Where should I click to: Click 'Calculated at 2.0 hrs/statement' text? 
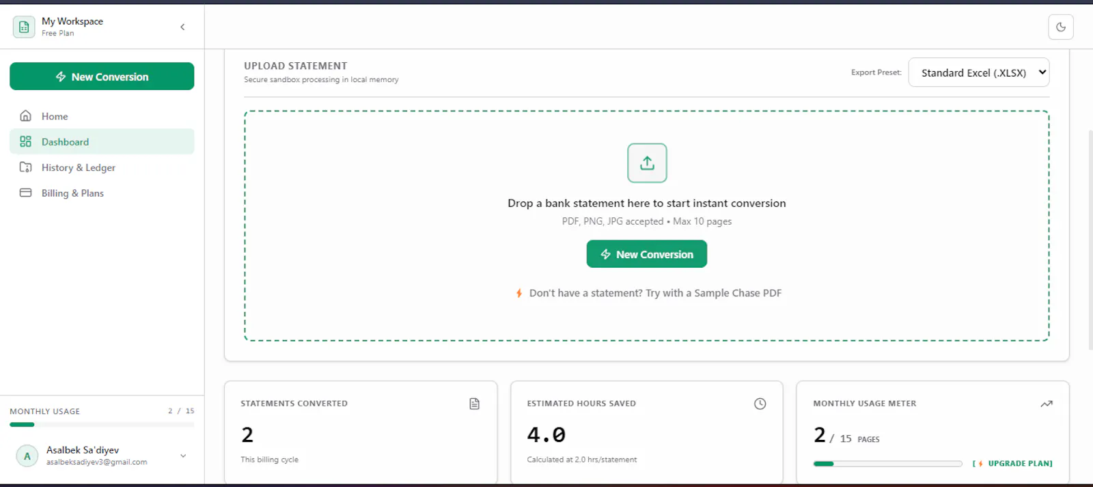pos(582,460)
